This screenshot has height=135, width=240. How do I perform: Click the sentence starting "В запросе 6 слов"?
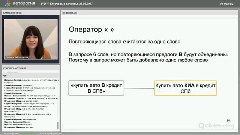click(148, 54)
